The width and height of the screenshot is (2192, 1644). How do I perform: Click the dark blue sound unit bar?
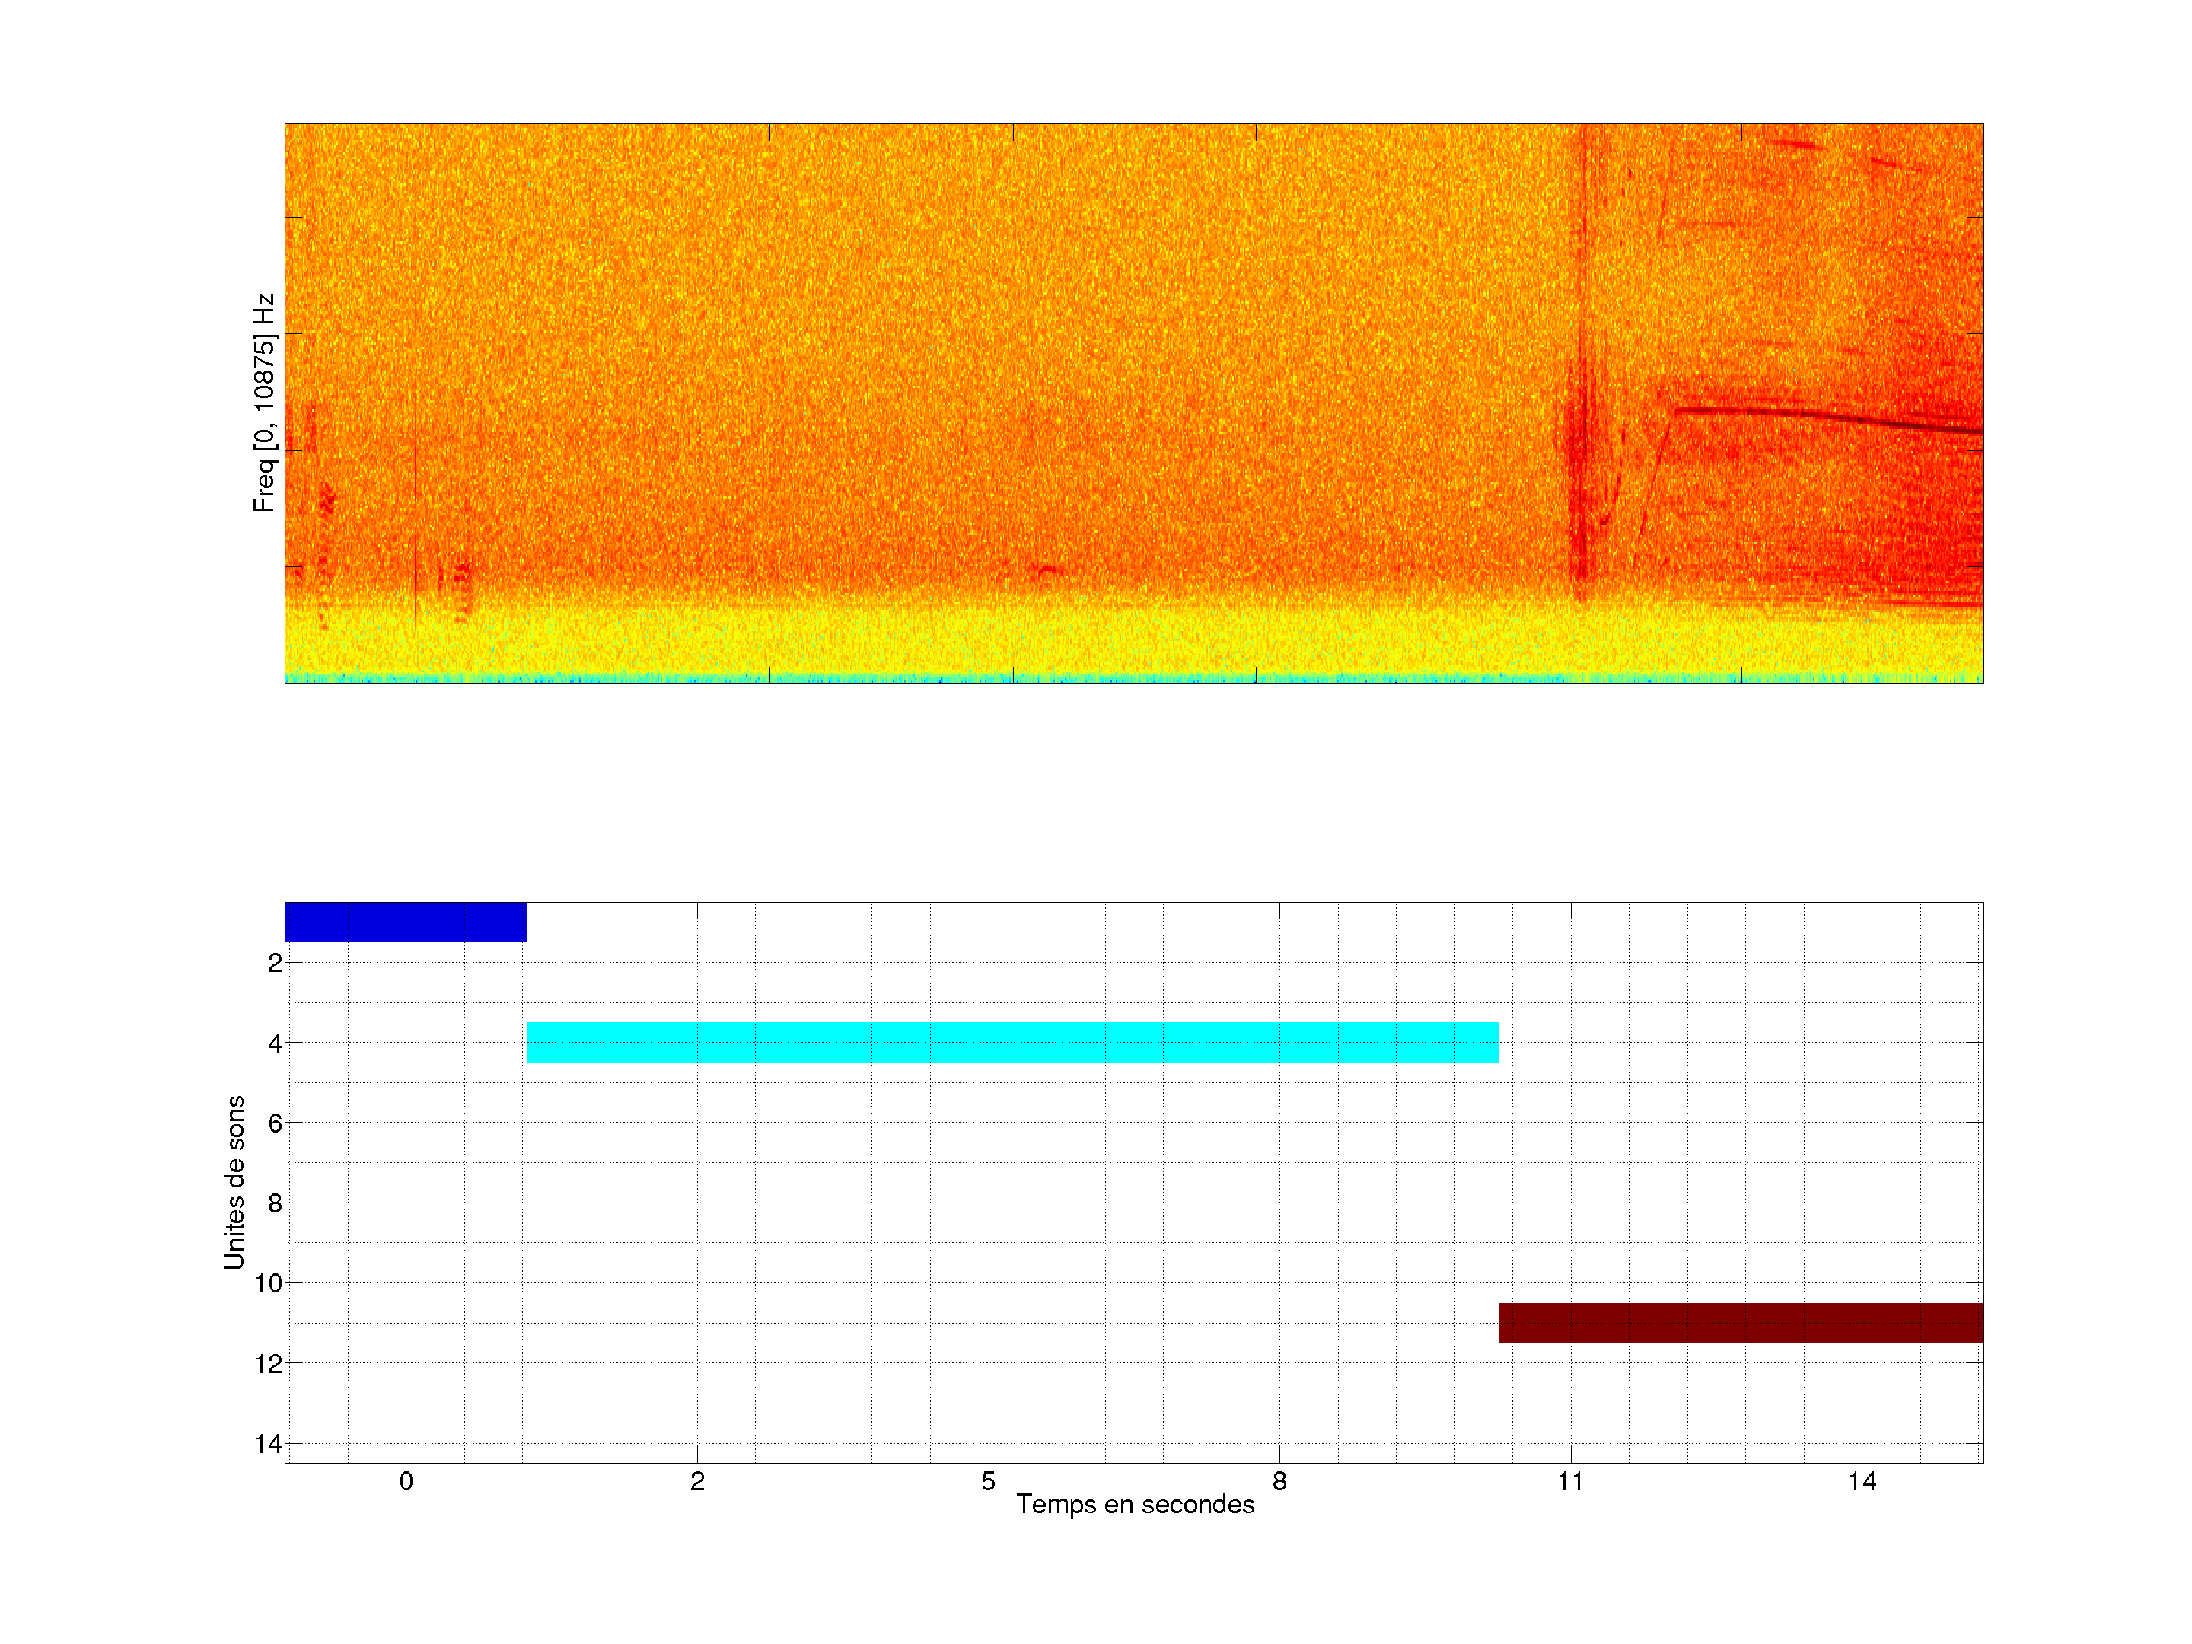click(x=406, y=922)
